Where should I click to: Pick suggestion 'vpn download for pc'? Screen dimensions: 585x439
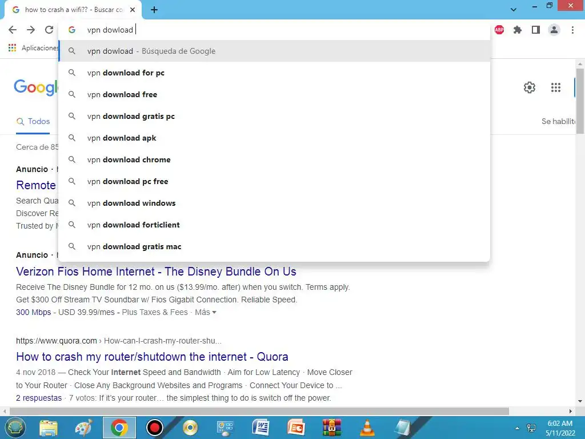[274, 73]
